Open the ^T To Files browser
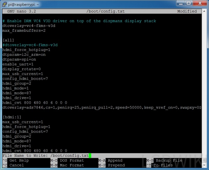Viewport: 209px width, 170px height. pyautogui.click(x=162, y=165)
